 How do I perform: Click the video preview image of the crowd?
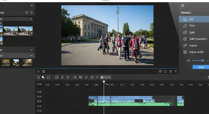click(107, 35)
